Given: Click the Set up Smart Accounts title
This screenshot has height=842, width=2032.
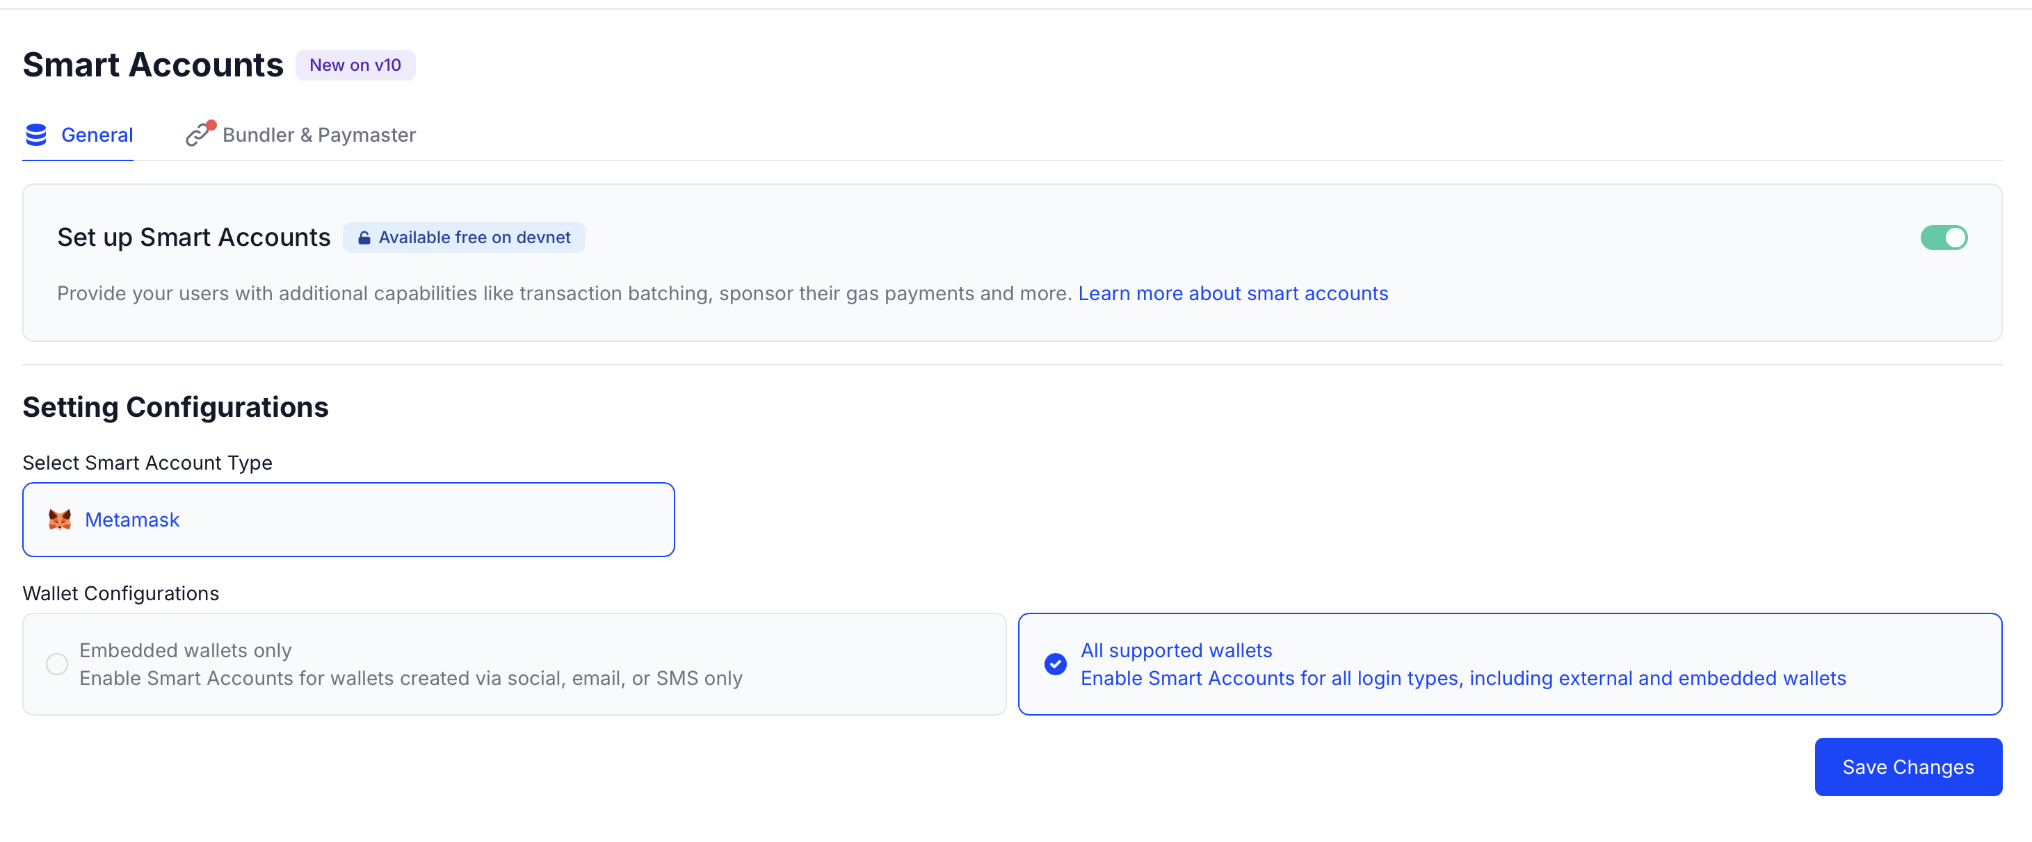Looking at the screenshot, I should [193, 238].
